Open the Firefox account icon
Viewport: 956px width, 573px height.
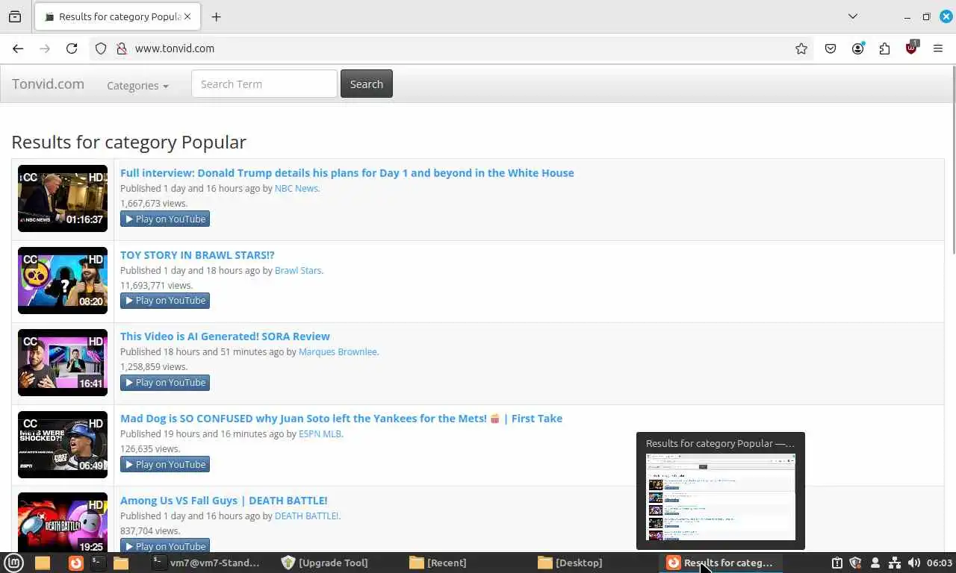coord(858,48)
